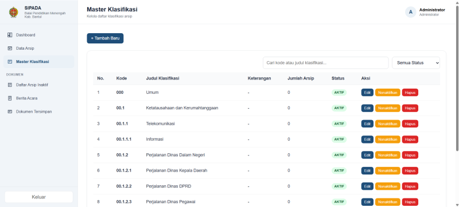Click Nonaktifkan for Perjalanan Dinas DPRD

click(388, 186)
